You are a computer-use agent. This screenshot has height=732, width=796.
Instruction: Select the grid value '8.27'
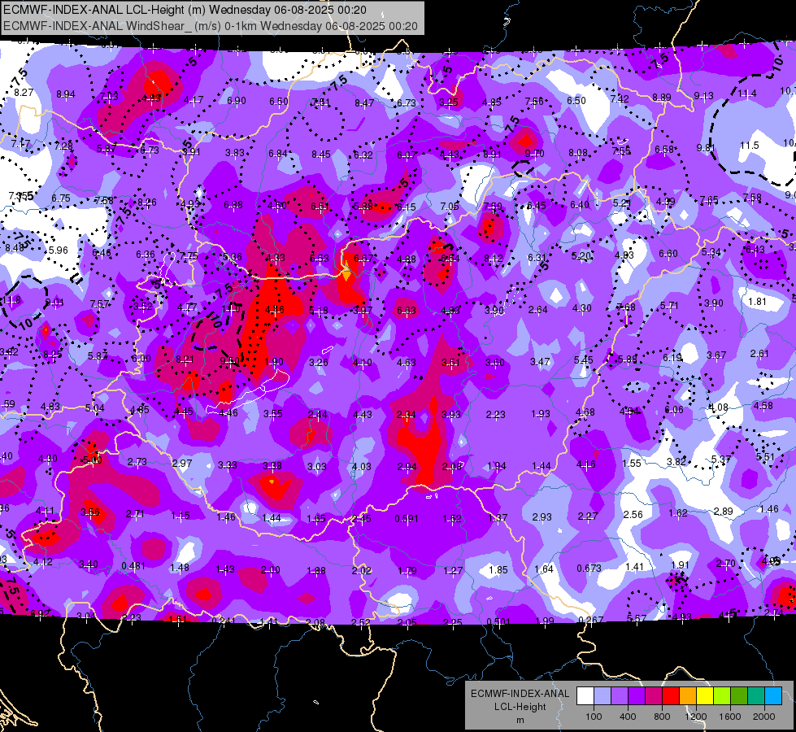24,93
